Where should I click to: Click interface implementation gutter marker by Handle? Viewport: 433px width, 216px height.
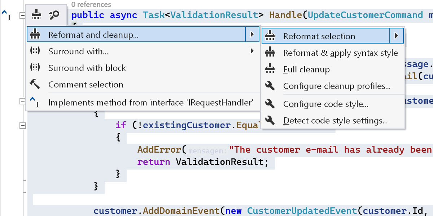(x=6, y=14)
